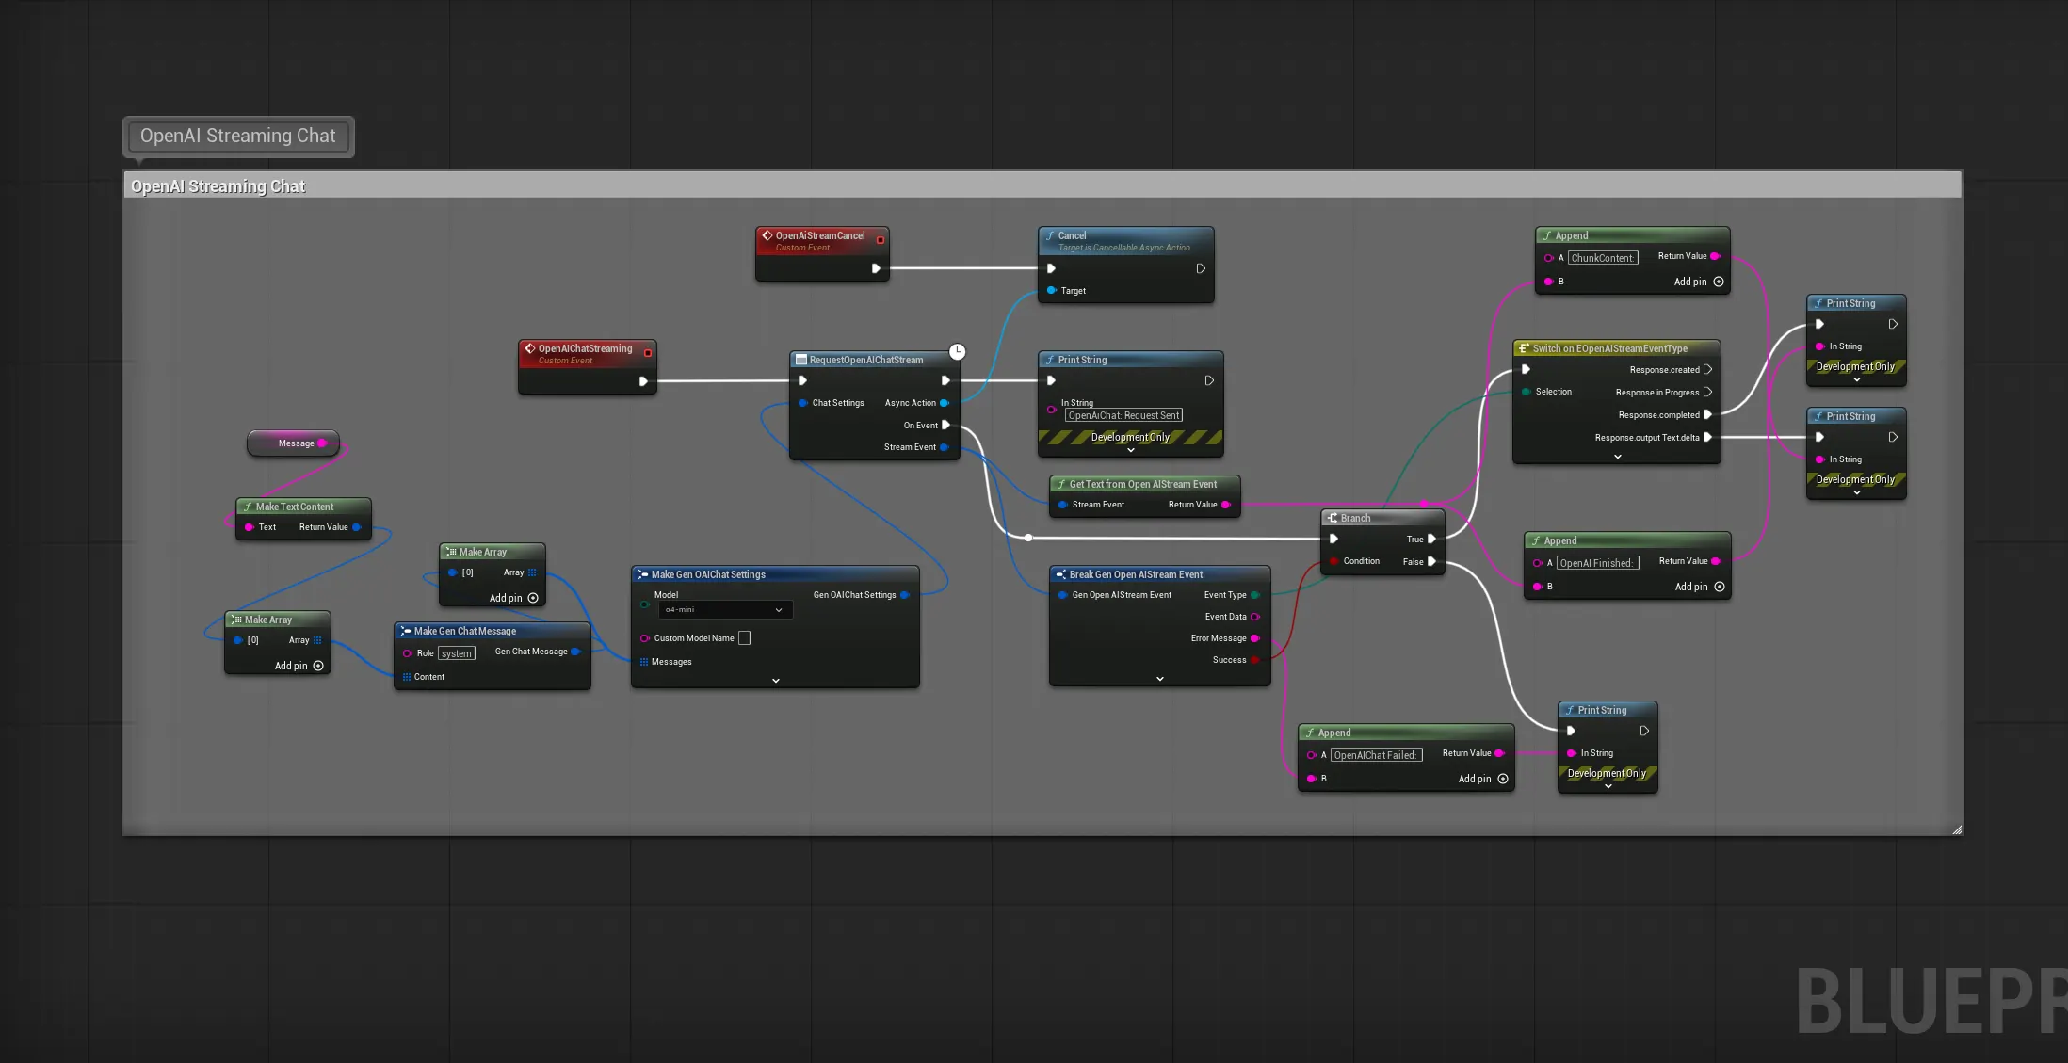Select the Branch node title

[x=1355, y=518]
